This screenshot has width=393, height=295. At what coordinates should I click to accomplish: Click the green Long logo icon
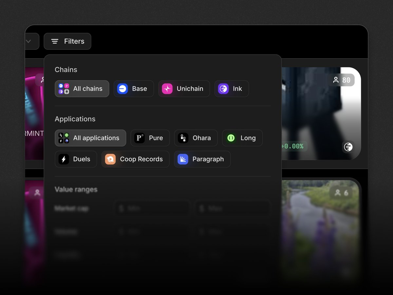coord(231,138)
